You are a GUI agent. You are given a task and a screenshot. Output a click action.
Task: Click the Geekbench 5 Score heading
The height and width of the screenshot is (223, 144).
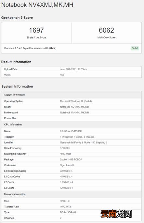click(x=17, y=18)
